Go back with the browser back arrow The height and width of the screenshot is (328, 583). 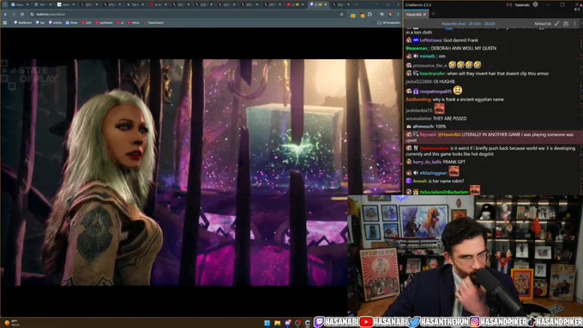point(6,14)
